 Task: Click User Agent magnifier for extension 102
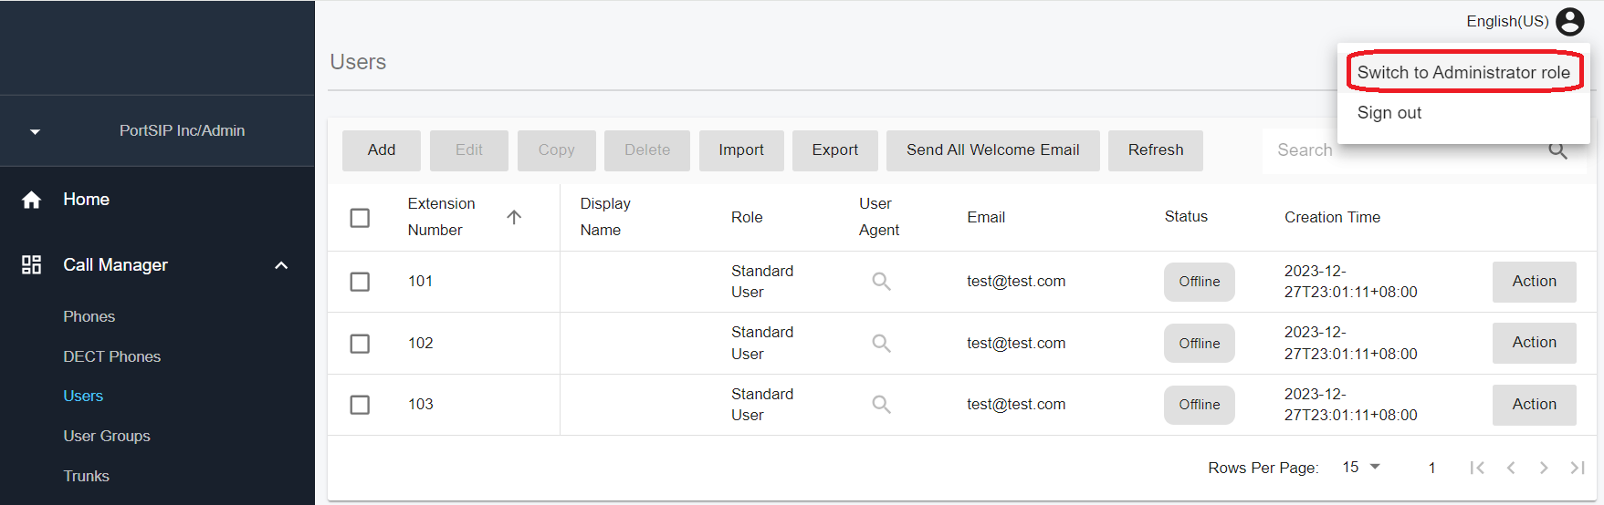(881, 344)
